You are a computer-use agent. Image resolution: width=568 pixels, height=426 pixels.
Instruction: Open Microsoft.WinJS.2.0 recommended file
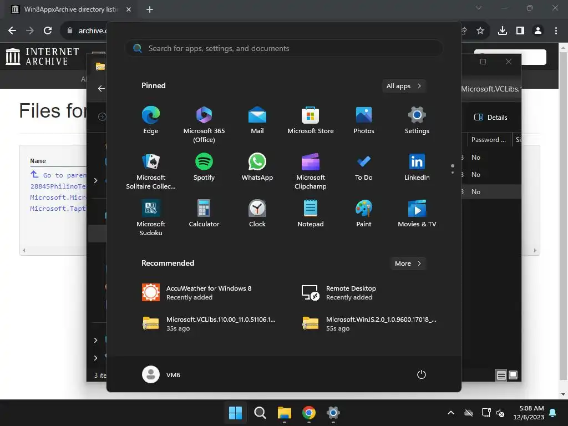pos(369,323)
